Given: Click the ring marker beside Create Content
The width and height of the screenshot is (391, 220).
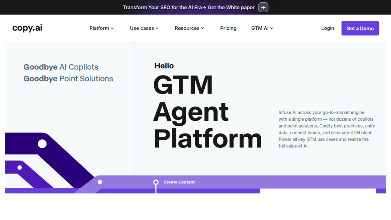Looking at the screenshot, I should click(156, 182).
